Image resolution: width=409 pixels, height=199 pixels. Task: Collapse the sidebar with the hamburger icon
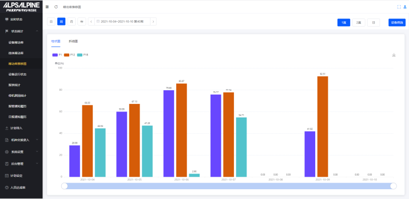pyautogui.click(x=47, y=7)
